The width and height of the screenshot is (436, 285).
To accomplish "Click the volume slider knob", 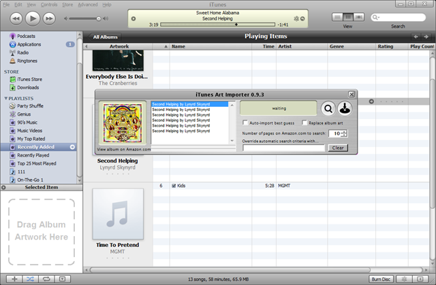I will [x=98, y=18].
